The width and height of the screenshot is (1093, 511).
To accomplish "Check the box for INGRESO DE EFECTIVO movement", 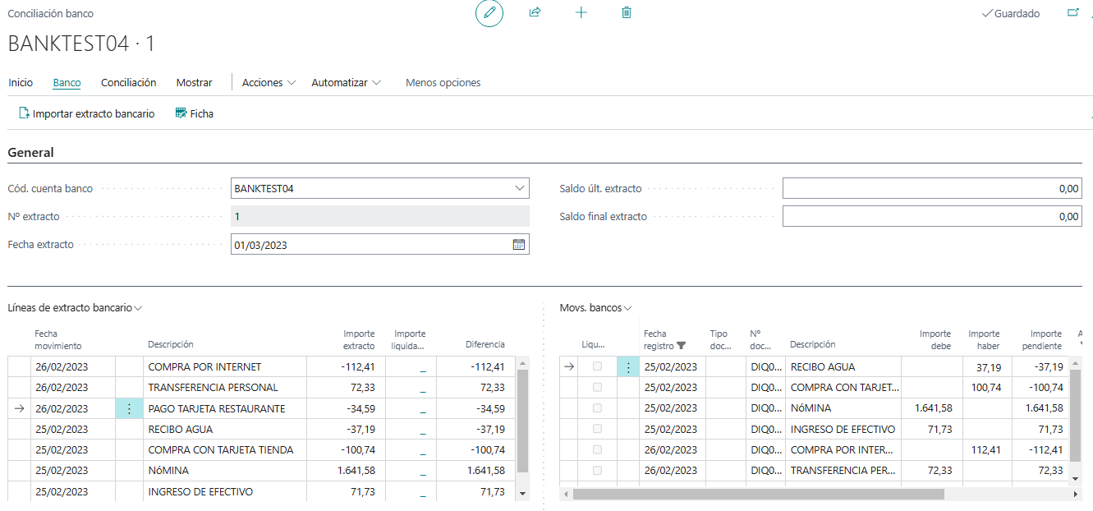I will coord(597,429).
